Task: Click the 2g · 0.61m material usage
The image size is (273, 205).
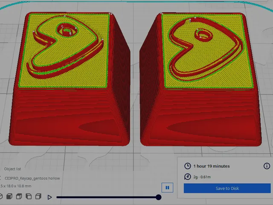Action: pyautogui.click(x=202, y=177)
